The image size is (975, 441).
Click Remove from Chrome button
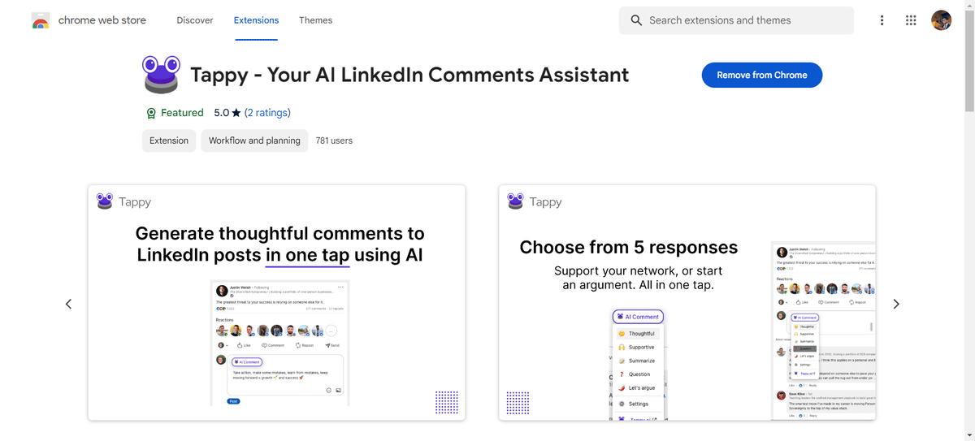(761, 75)
